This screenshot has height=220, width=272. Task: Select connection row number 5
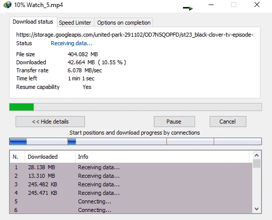tap(131, 201)
